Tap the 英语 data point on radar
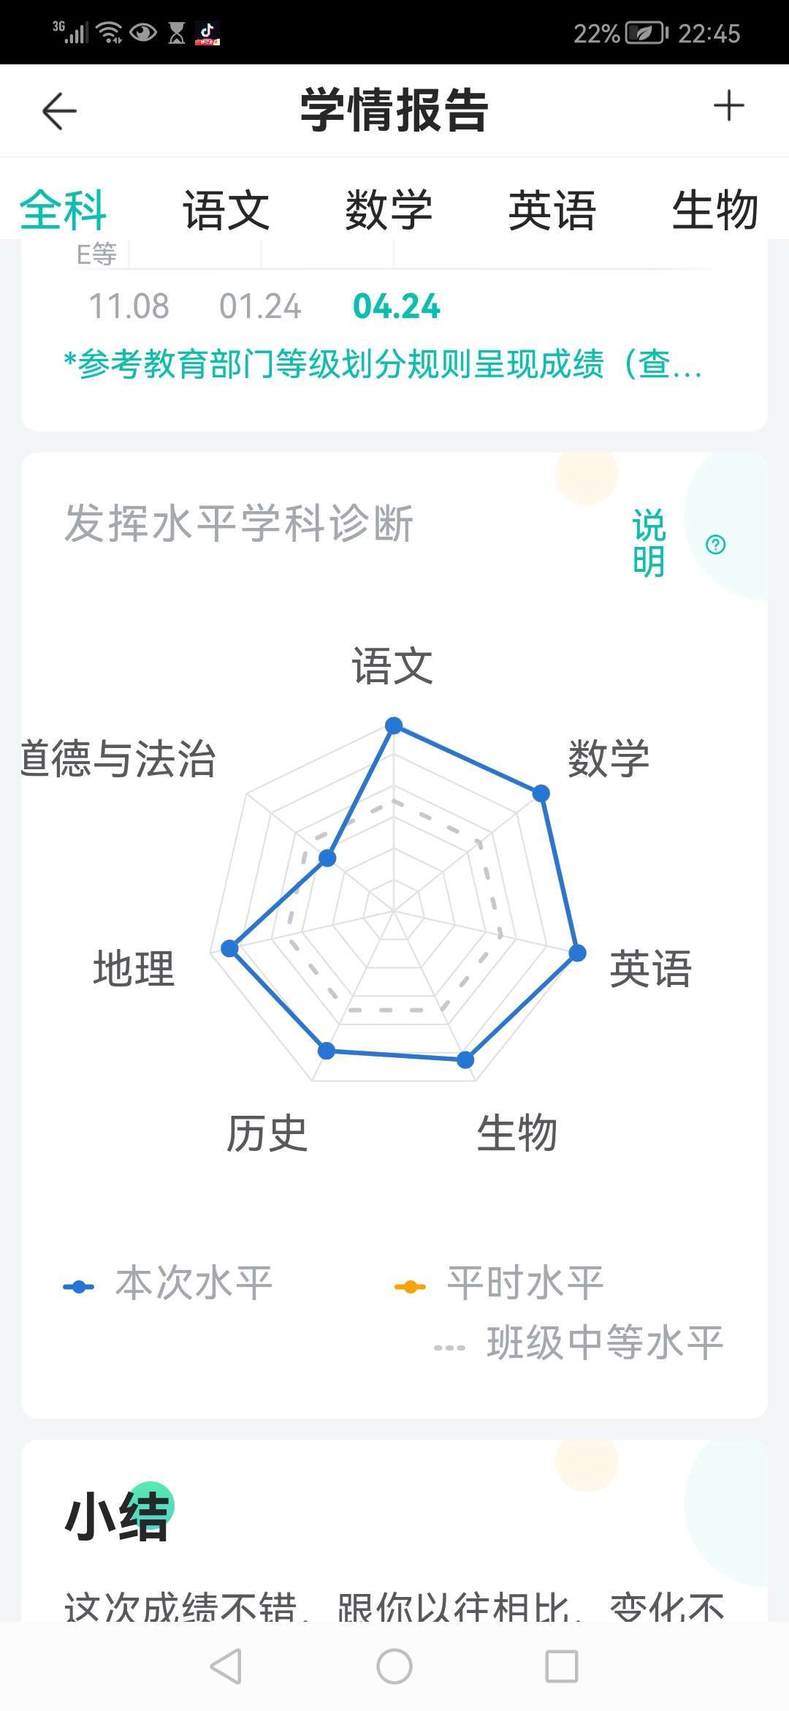The height and width of the screenshot is (1711, 789). click(577, 953)
